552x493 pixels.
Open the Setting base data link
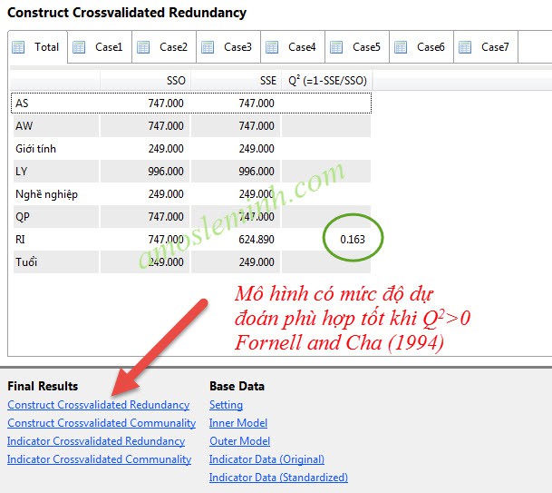tap(226, 405)
